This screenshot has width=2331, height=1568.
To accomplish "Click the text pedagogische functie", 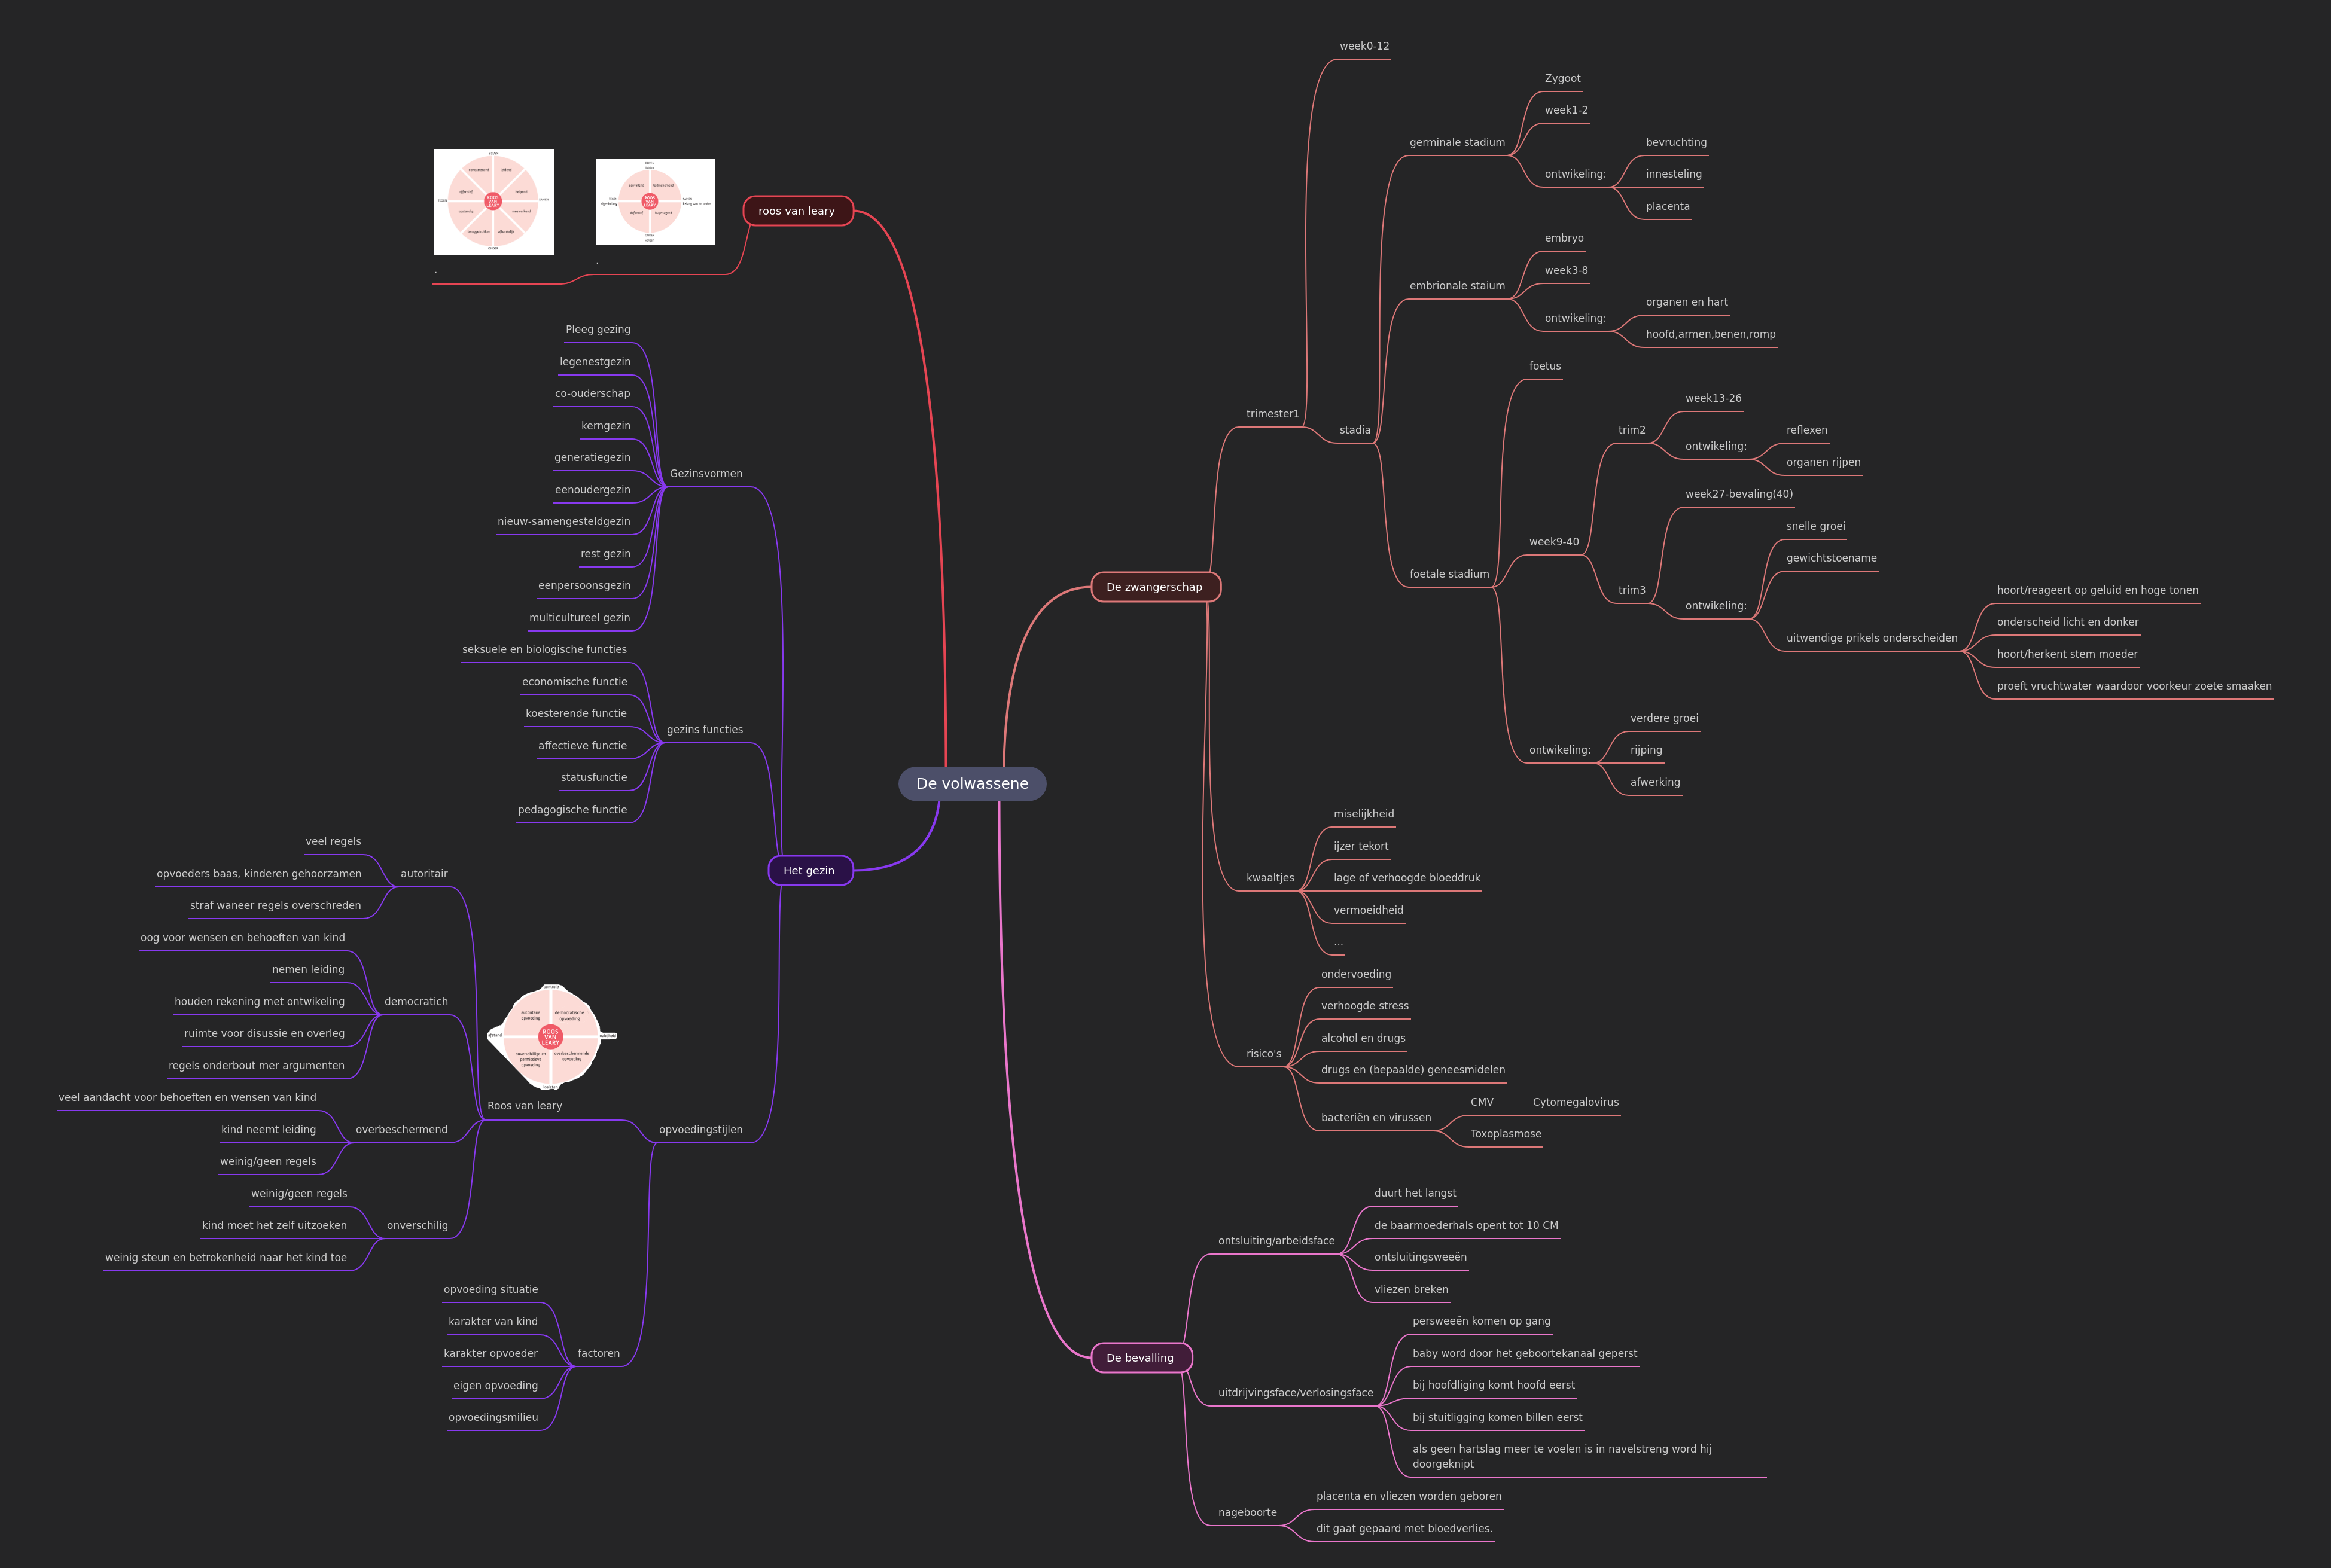I will click(573, 810).
